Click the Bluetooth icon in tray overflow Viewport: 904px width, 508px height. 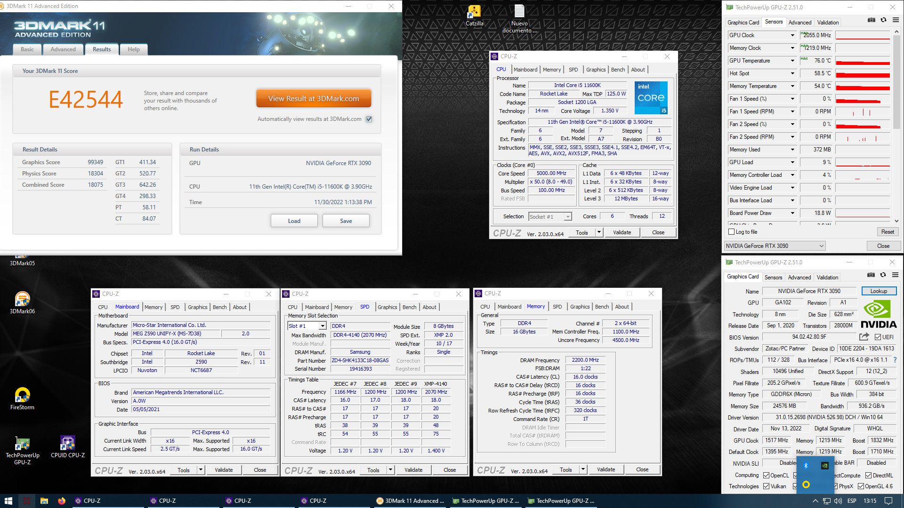tap(806, 465)
